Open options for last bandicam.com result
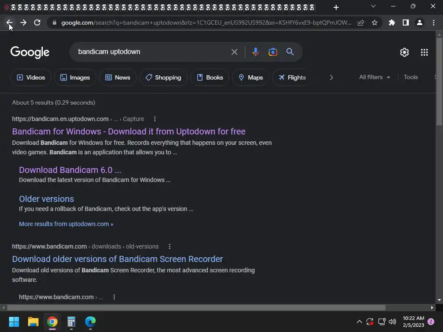This screenshot has height=332, width=443. [x=114, y=297]
